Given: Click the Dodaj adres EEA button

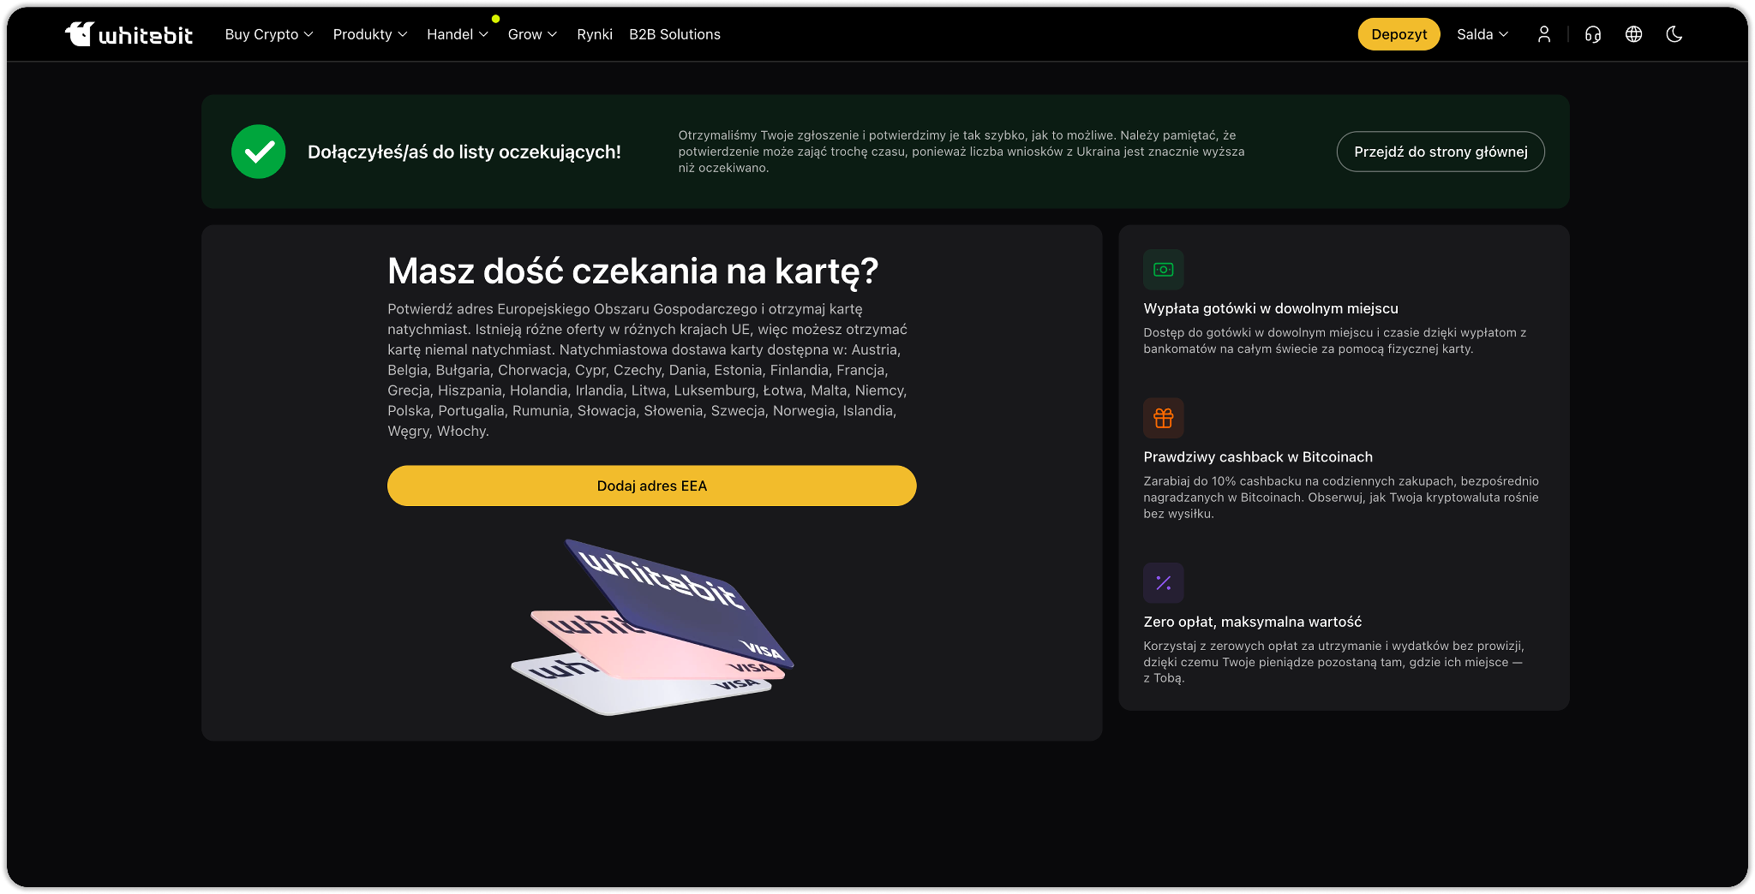Looking at the screenshot, I should pyautogui.click(x=651, y=486).
